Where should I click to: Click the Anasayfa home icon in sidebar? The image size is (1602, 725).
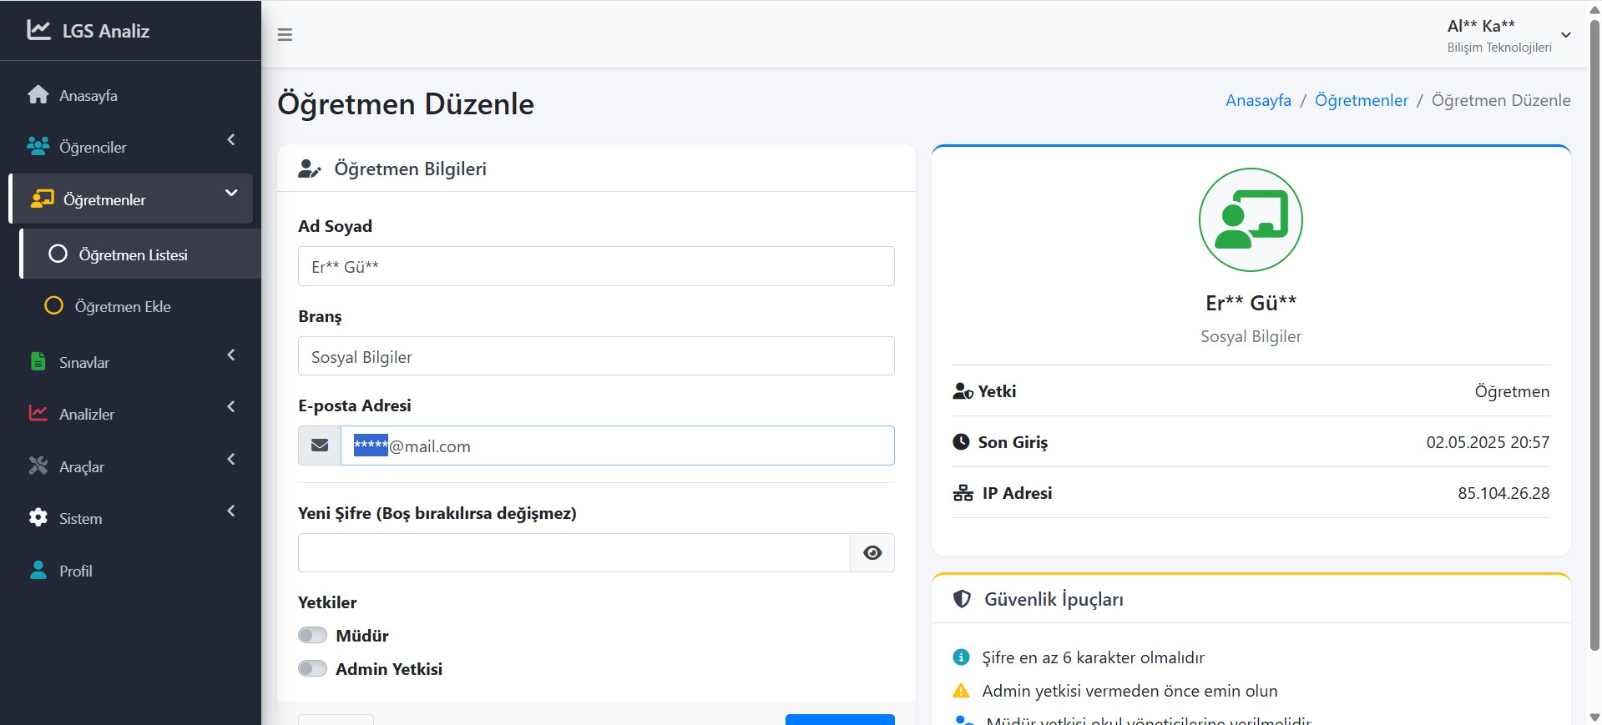(x=38, y=95)
